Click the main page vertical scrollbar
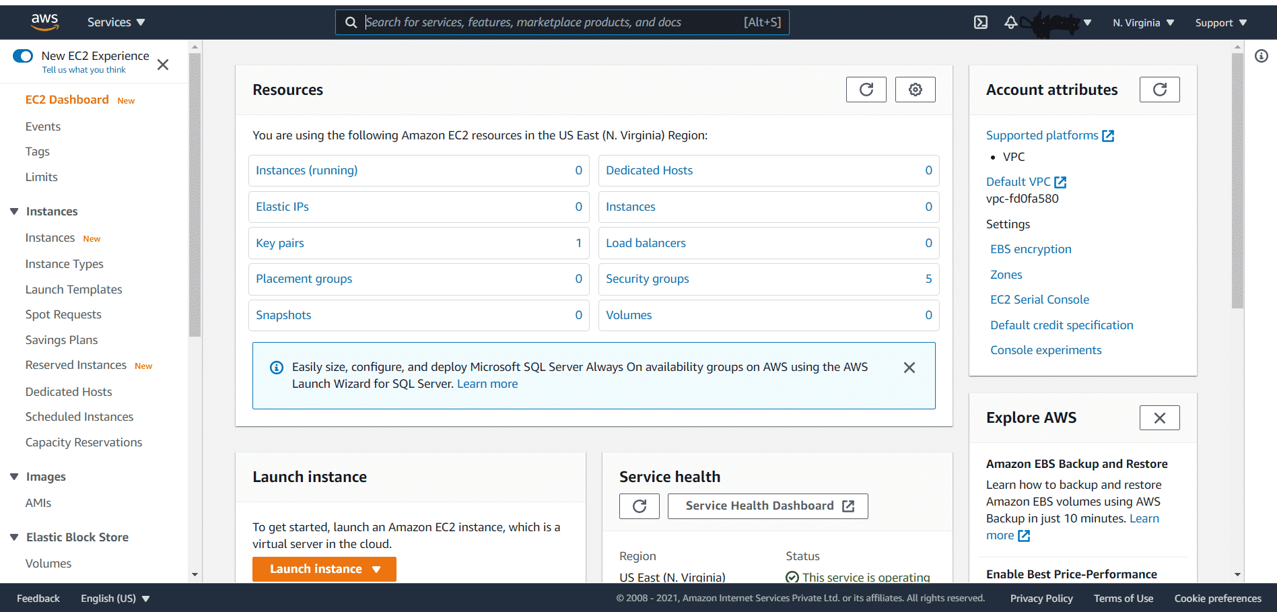 pyautogui.click(x=1237, y=180)
